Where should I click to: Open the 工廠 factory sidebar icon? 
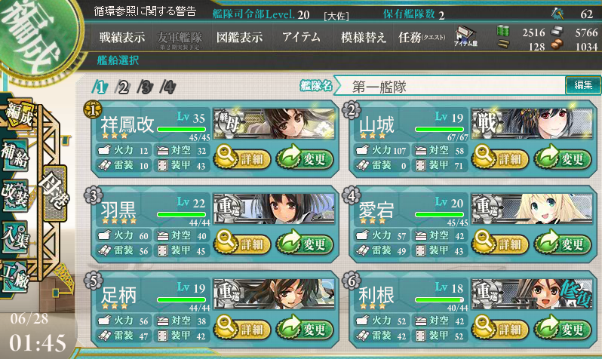pos(15,277)
